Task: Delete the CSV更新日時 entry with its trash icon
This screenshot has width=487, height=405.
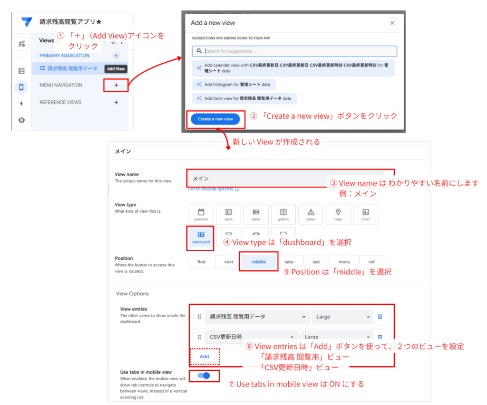Action: click(380, 337)
